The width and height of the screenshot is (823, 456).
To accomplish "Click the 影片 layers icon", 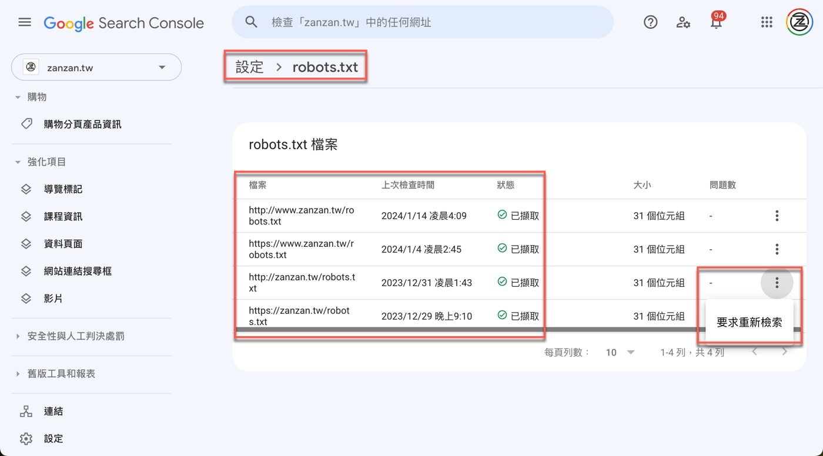I will click(x=26, y=299).
